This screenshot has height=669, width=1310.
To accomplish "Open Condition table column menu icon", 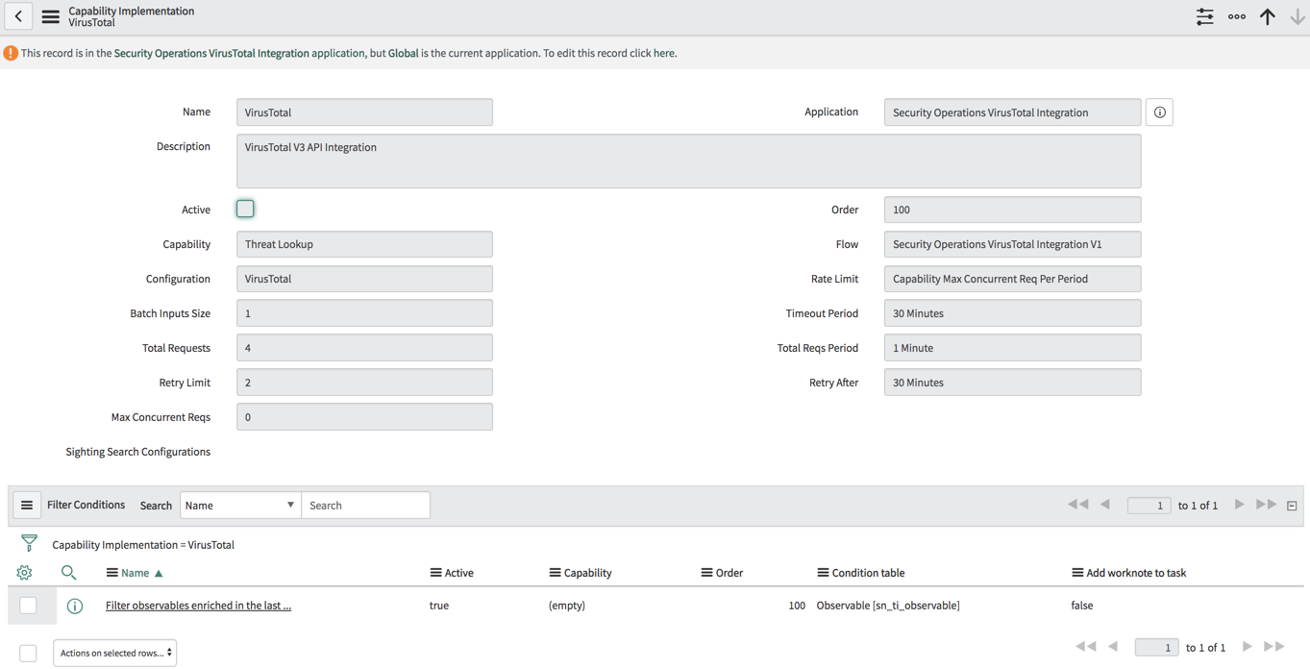I will (823, 573).
